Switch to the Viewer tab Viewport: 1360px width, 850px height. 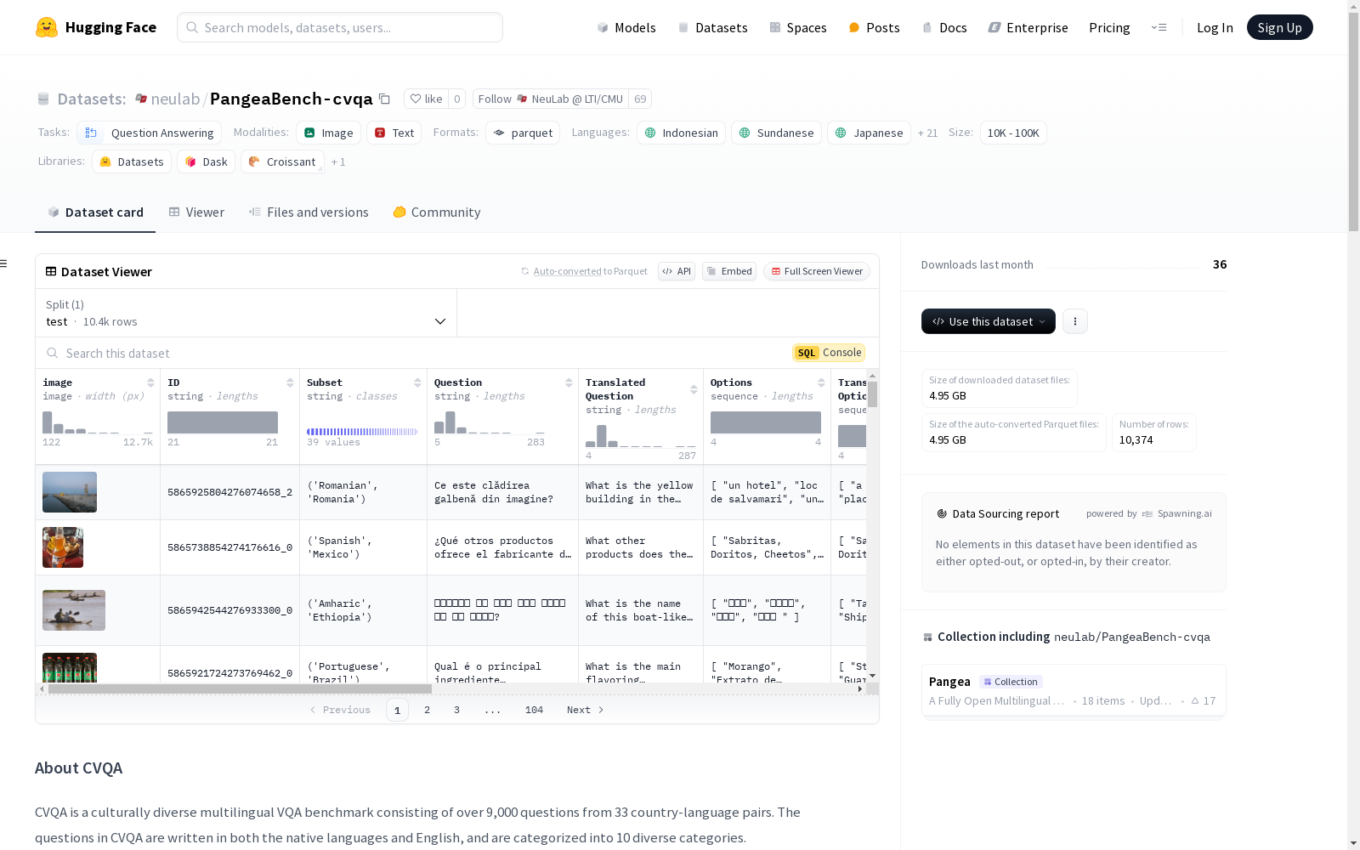[196, 212]
